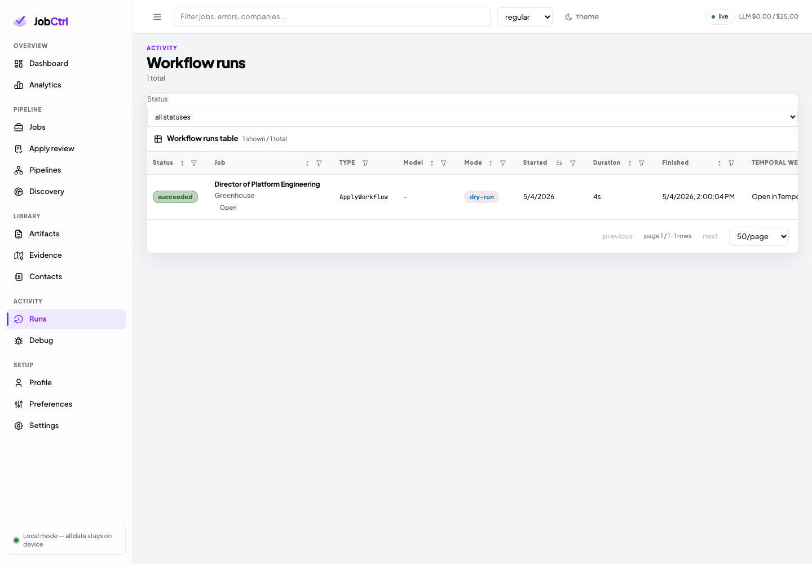
Task: Open the Discovery section
Action: click(x=66, y=192)
